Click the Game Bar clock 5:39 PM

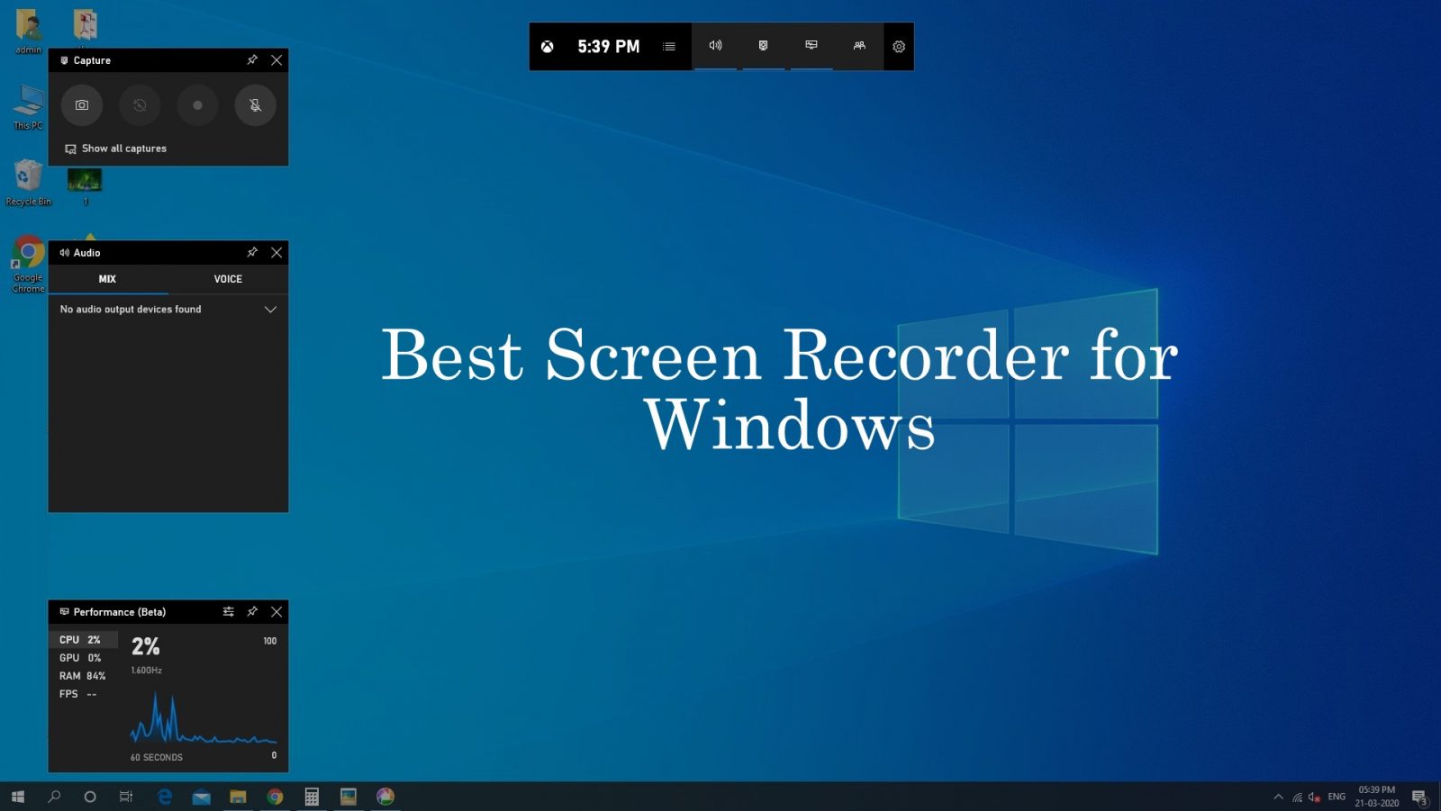point(609,47)
